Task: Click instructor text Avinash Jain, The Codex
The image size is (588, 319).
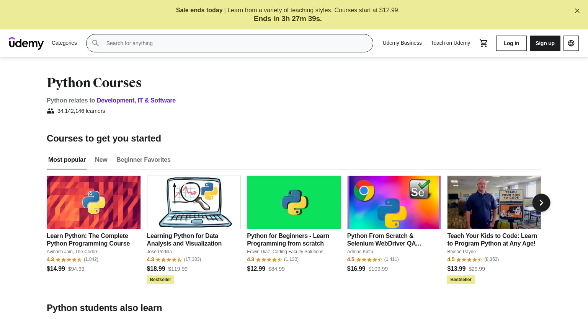Action: [72, 252]
